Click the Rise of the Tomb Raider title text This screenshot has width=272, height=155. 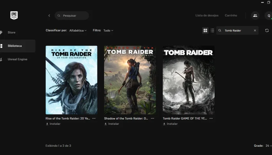tap(68, 118)
